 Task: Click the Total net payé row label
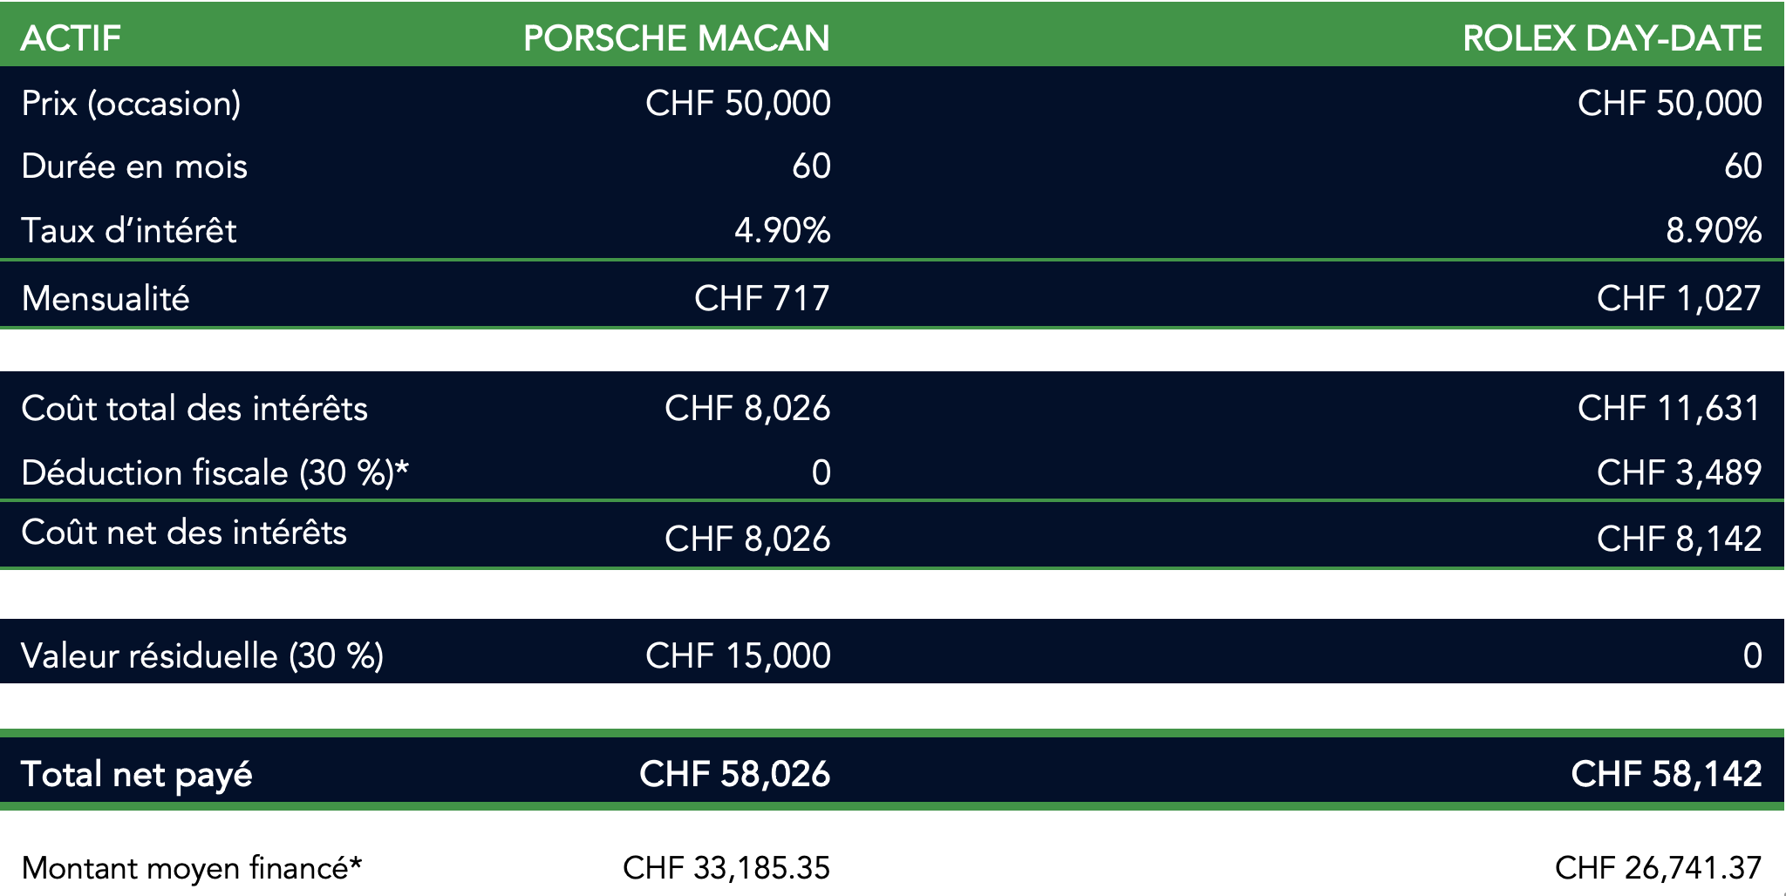(137, 775)
